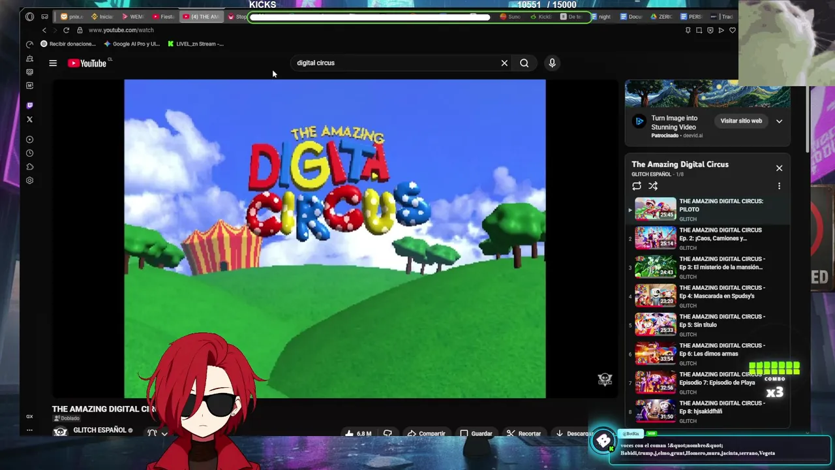
Task: Switch to the Fiesta YouTube tab
Action: click(164, 16)
